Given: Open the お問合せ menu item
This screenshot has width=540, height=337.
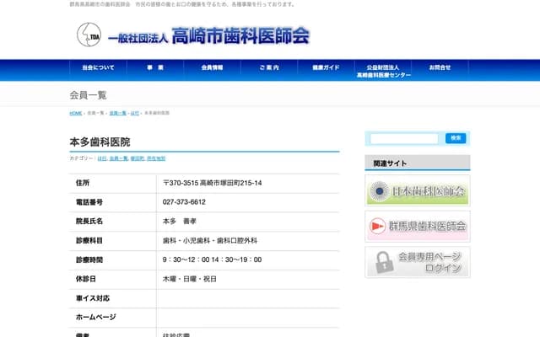Looking at the screenshot, I should pyautogui.click(x=440, y=67).
